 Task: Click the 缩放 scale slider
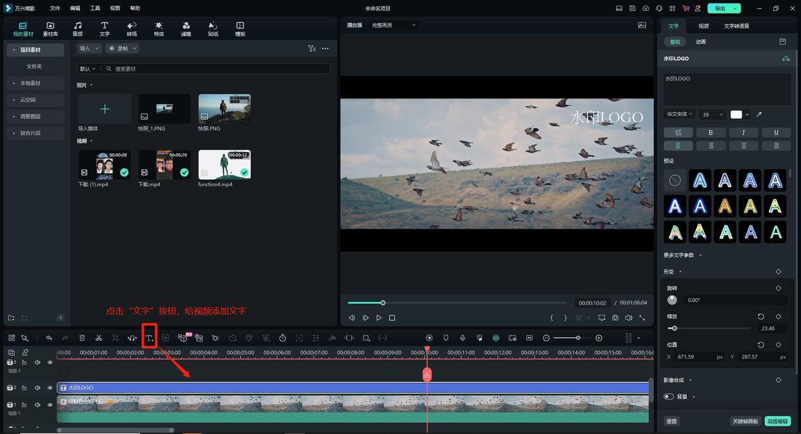coord(707,328)
